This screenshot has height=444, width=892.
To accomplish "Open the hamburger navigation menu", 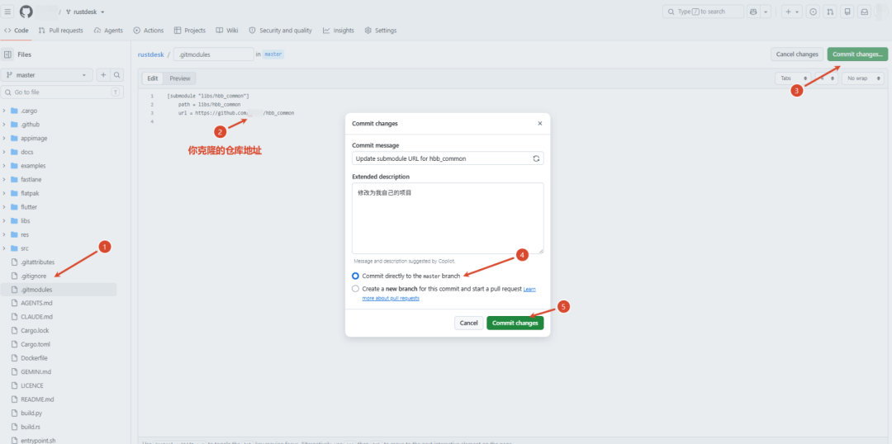I will pyautogui.click(x=8, y=12).
